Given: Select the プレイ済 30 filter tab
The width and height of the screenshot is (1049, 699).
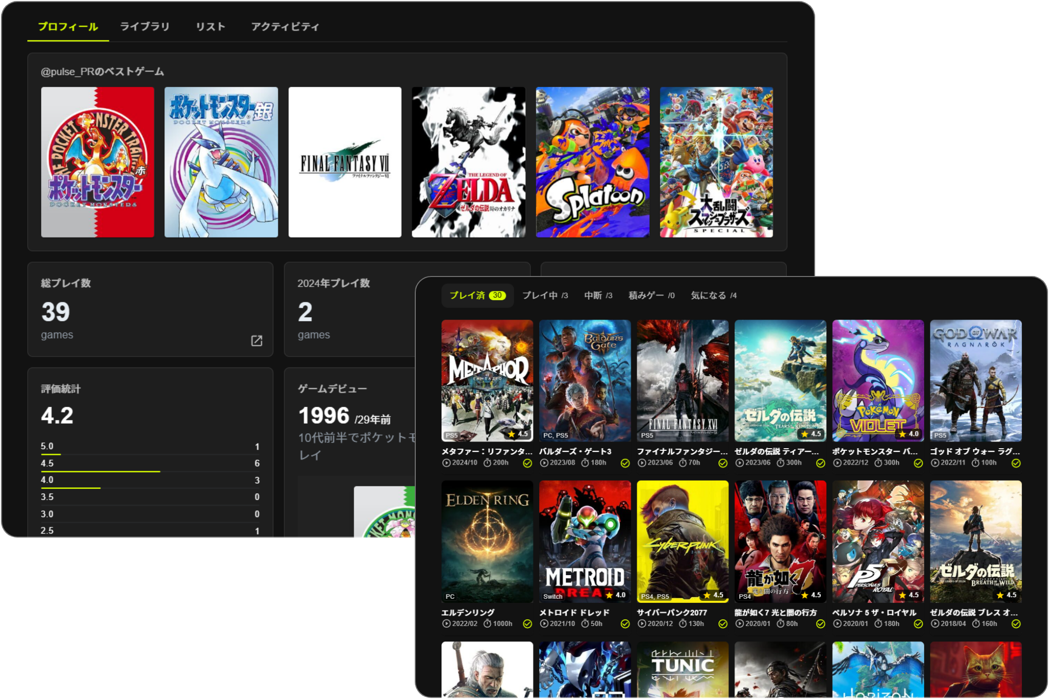Looking at the screenshot, I should 477,296.
